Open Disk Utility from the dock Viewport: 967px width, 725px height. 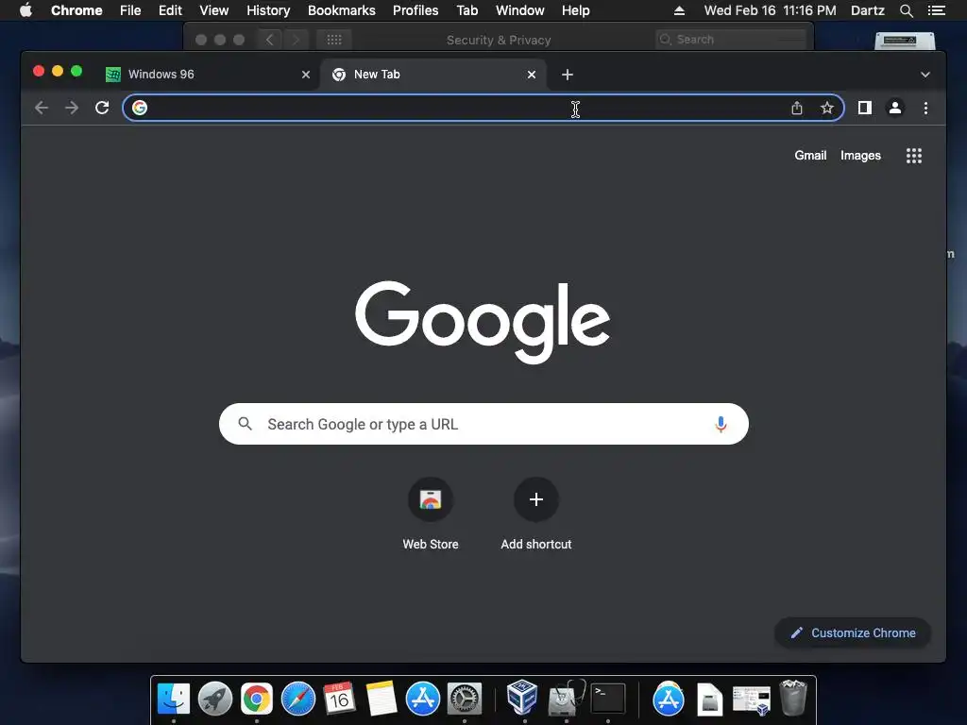click(567, 699)
